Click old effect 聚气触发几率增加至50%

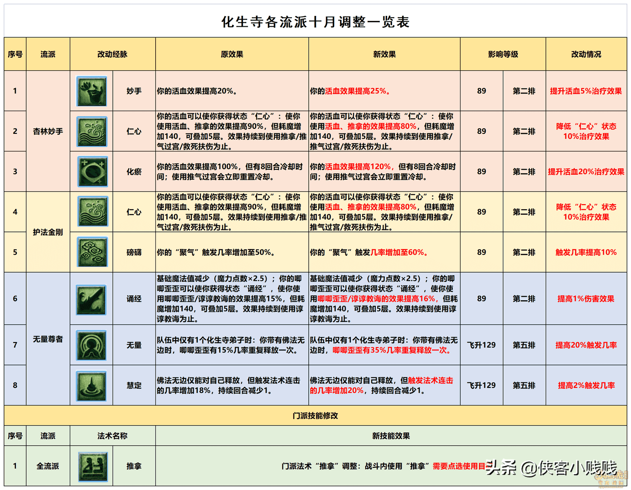coord(216,252)
